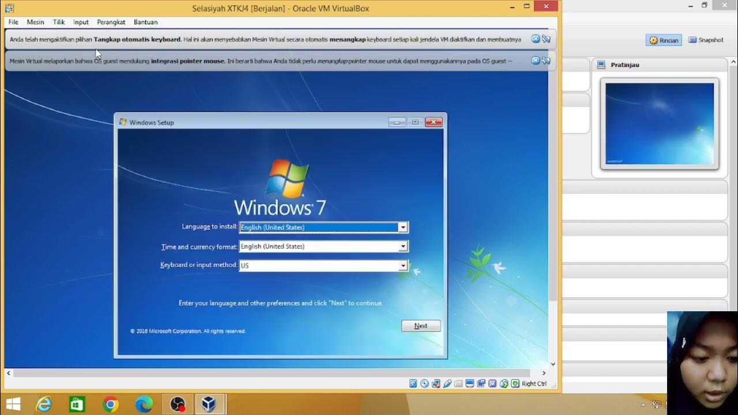Open the File menu in VirtualBox
The height and width of the screenshot is (415, 738).
pyautogui.click(x=13, y=22)
